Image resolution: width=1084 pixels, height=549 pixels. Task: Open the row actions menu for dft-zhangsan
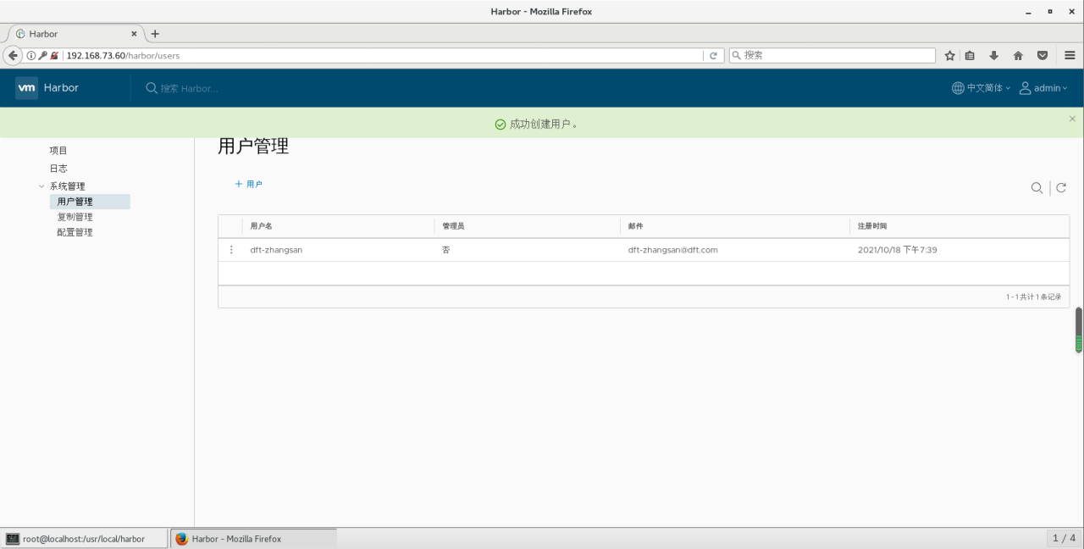tap(231, 249)
